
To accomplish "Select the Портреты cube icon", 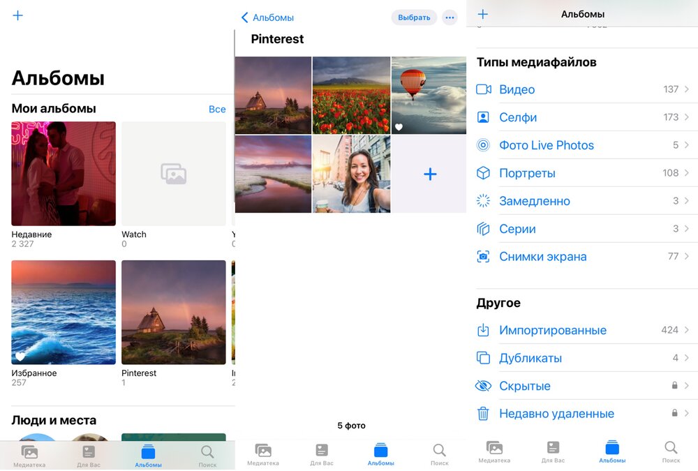I will (x=484, y=173).
